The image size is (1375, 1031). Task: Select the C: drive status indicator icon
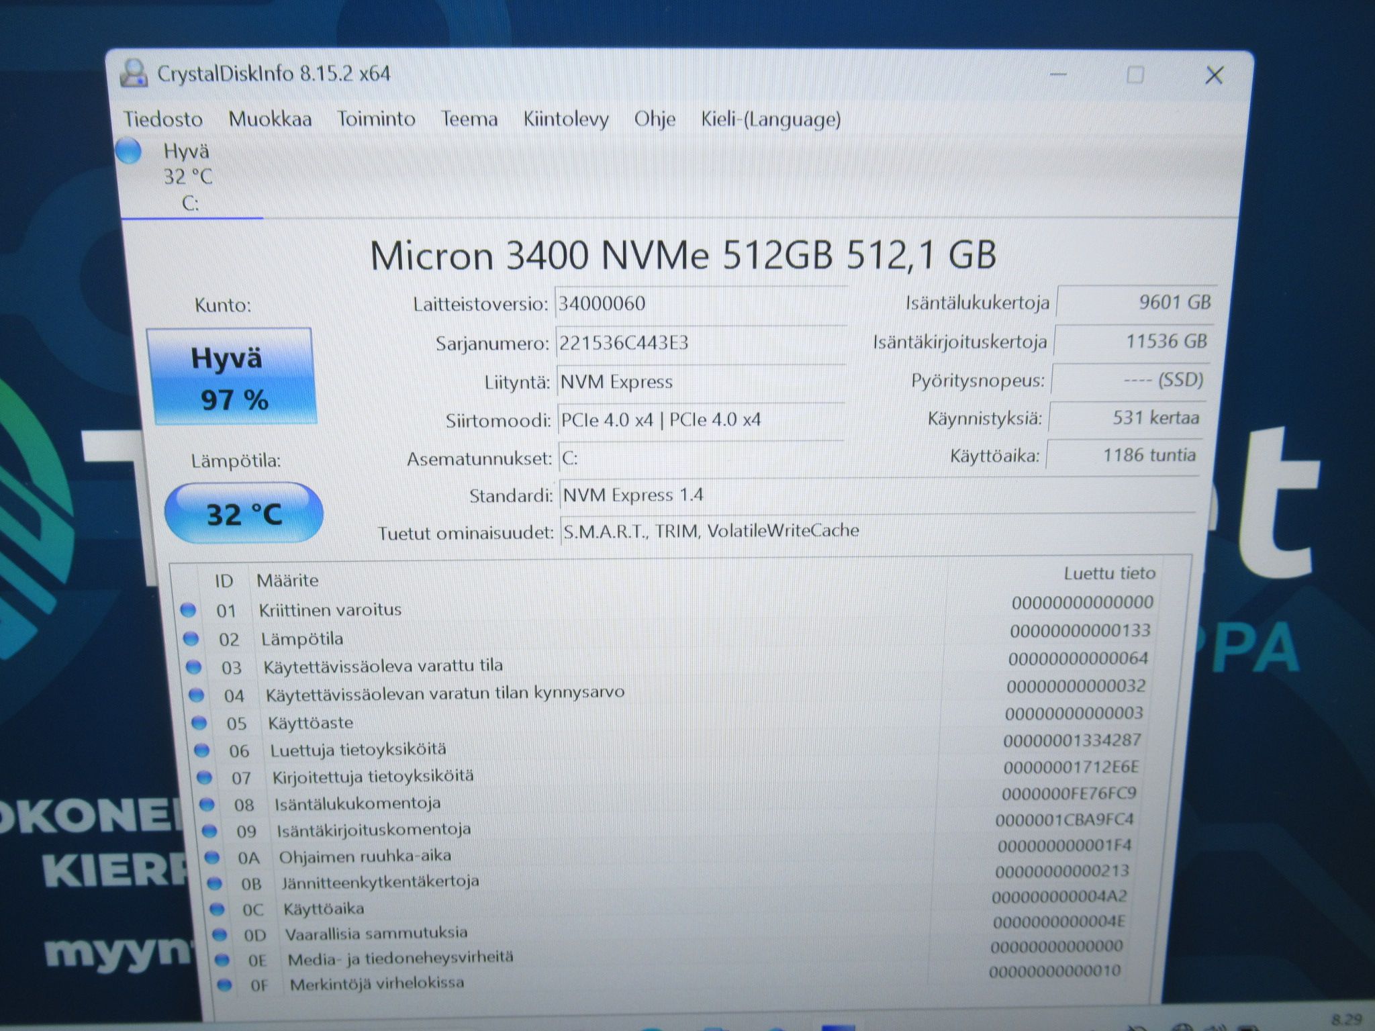click(128, 150)
